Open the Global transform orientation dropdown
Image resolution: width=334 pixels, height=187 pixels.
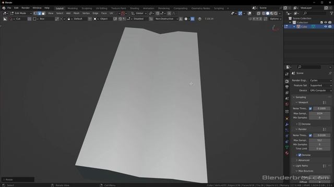[x=139, y=14]
